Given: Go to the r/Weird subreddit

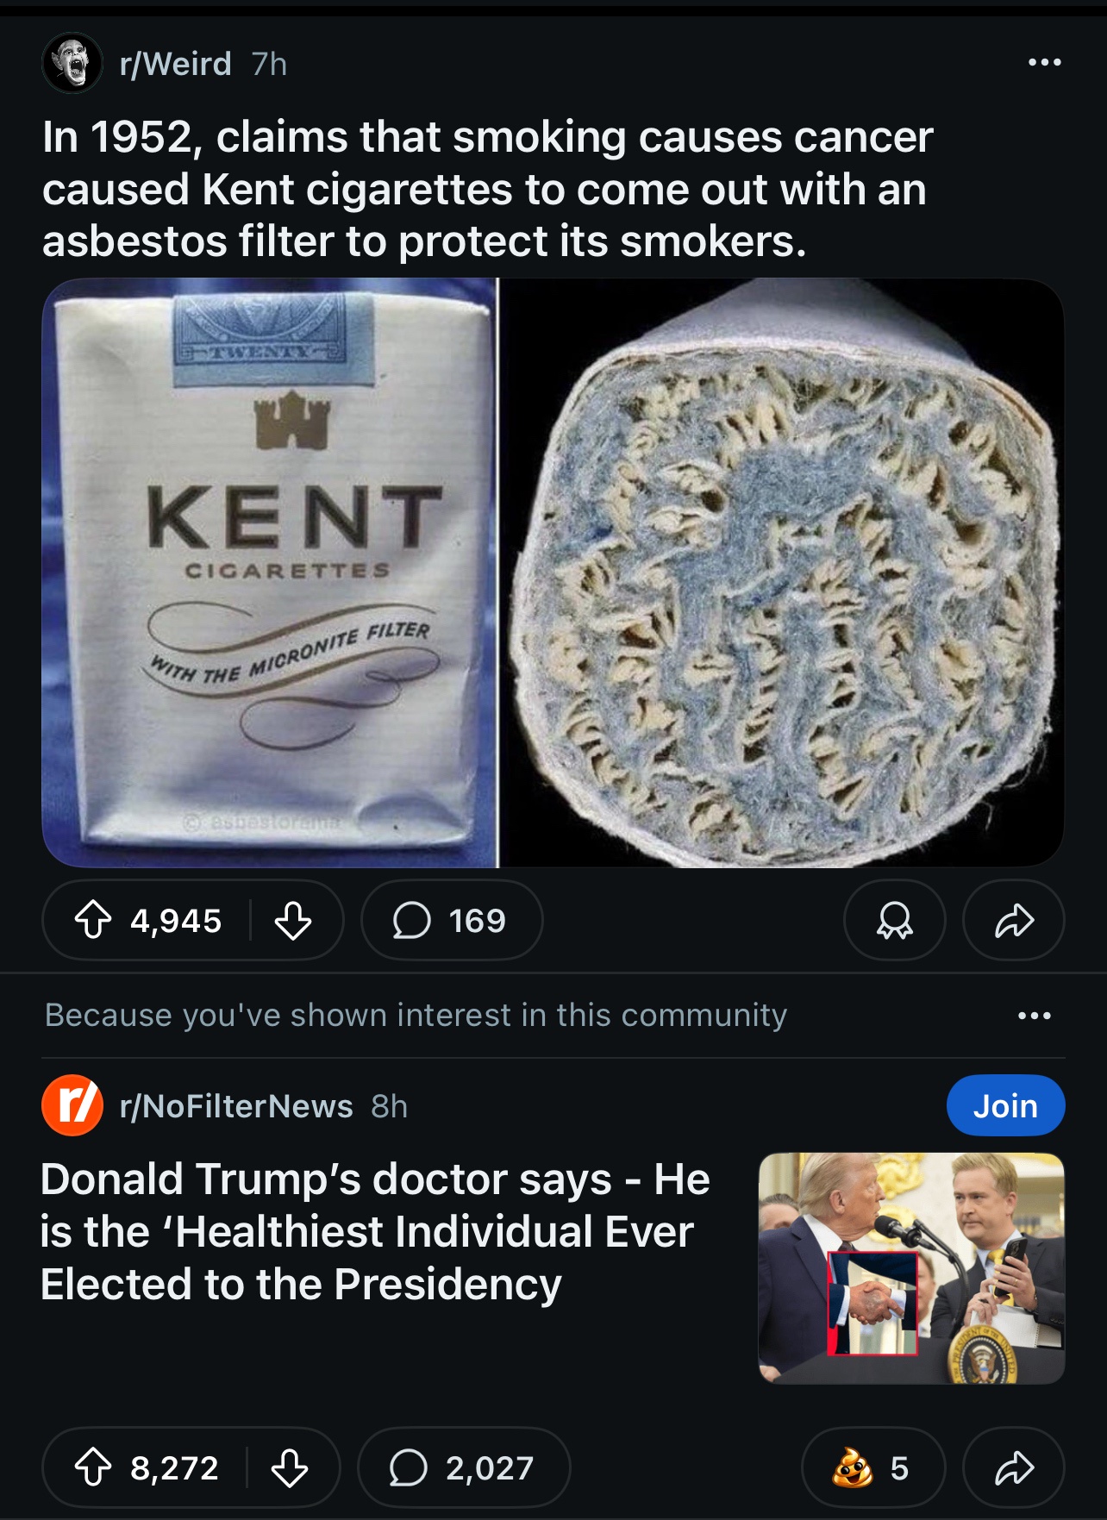Looking at the screenshot, I should click(176, 64).
